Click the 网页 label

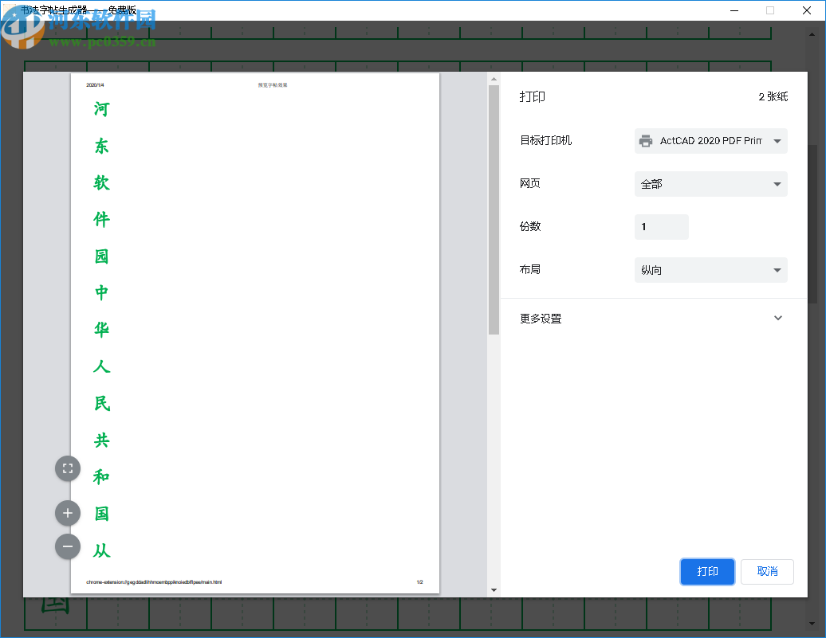(530, 183)
